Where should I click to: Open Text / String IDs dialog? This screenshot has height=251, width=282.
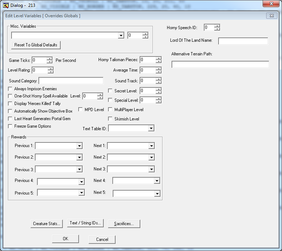click(x=85, y=223)
